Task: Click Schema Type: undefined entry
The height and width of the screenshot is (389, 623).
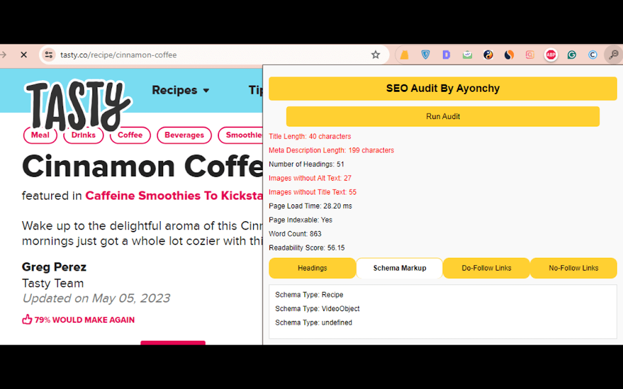Action: point(313,322)
